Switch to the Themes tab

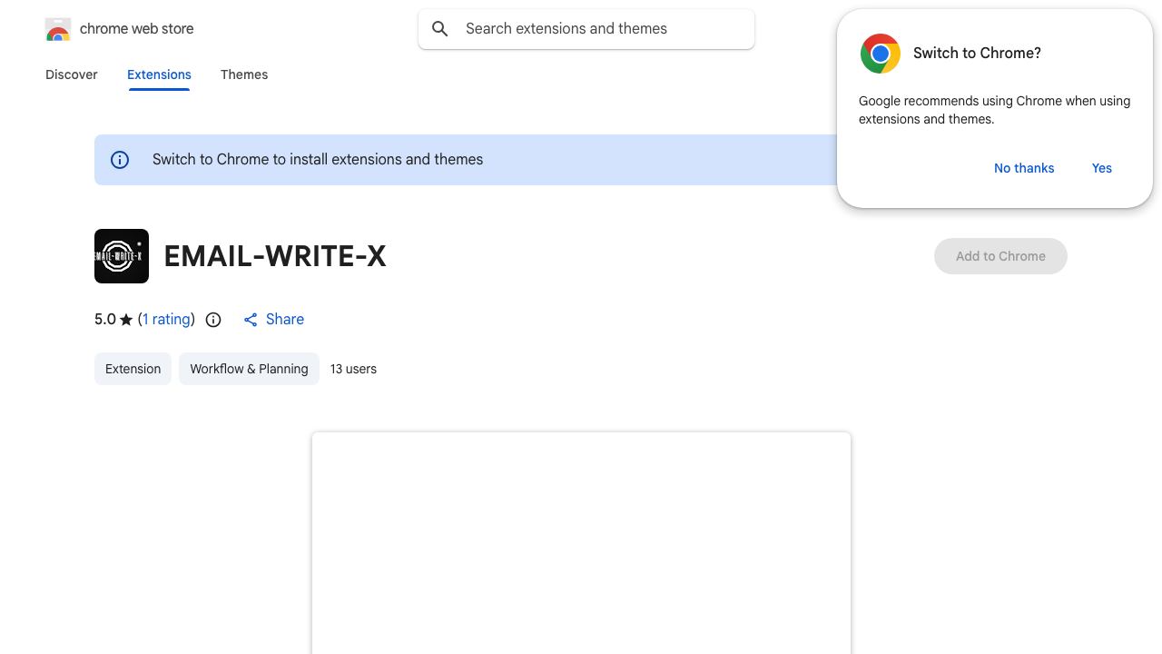pyautogui.click(x=244, y=74)
